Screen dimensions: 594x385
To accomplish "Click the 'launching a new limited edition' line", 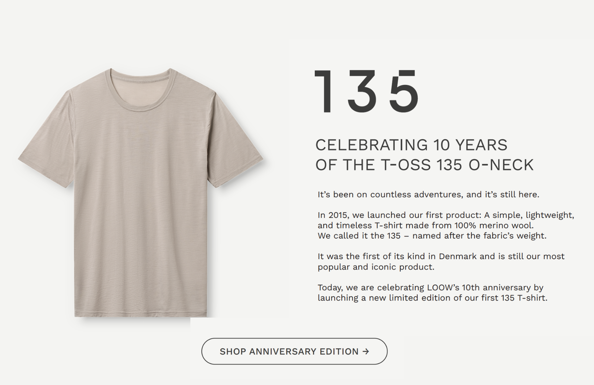I will [432, 298].
